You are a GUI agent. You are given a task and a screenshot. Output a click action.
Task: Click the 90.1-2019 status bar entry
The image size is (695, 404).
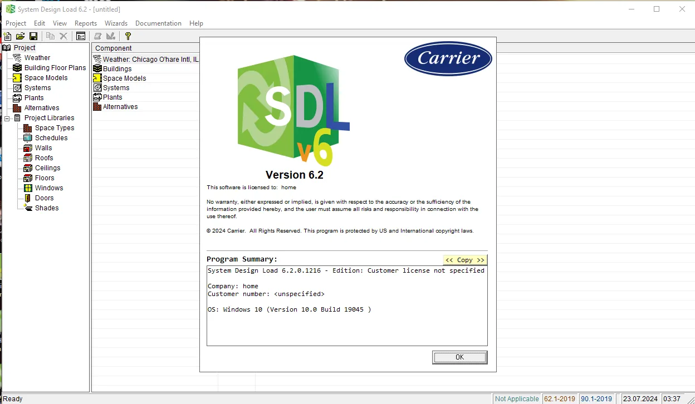pos(596,398)
